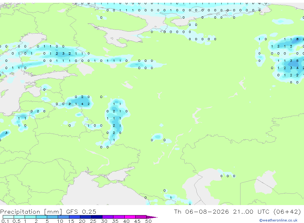Image resolution: width=304 pixels, height=223 pixels.
Task: Click the legend tick label '25'
Action: coord(93,221)
